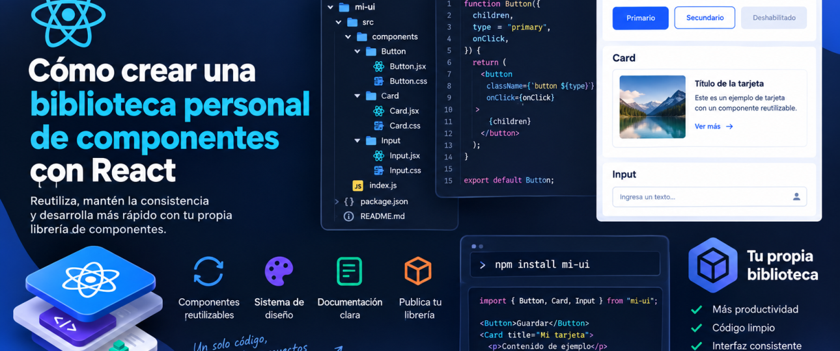Click the Tu propia biblioteca heading
This screenshot has width=840, height=351.
pyautogui.click(x=782, y=265)
